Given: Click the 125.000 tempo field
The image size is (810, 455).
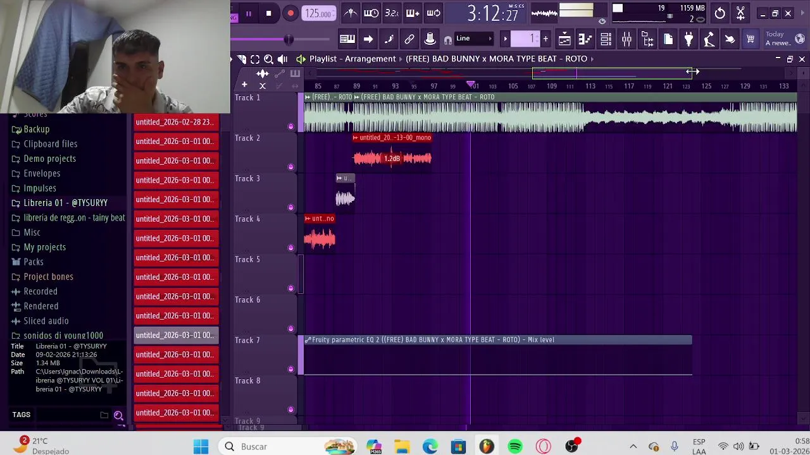Looking at the screenshot, I should point(319,13).
